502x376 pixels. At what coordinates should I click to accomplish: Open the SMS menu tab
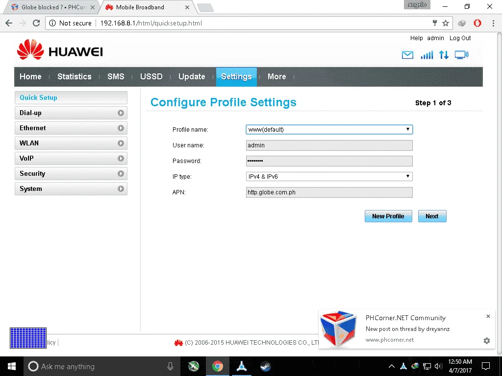[116, 77]
